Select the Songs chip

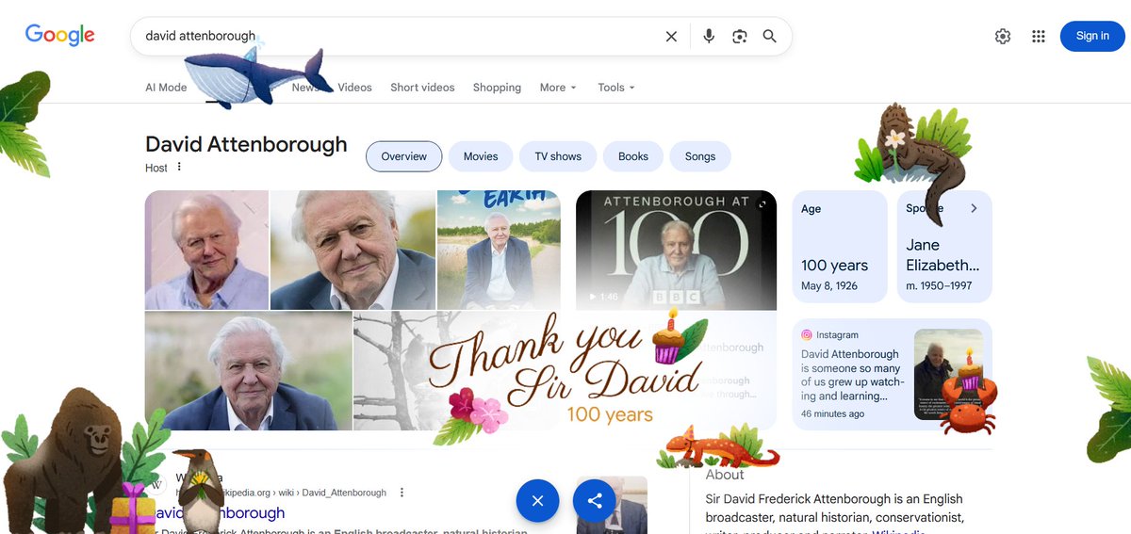[700, 156]
